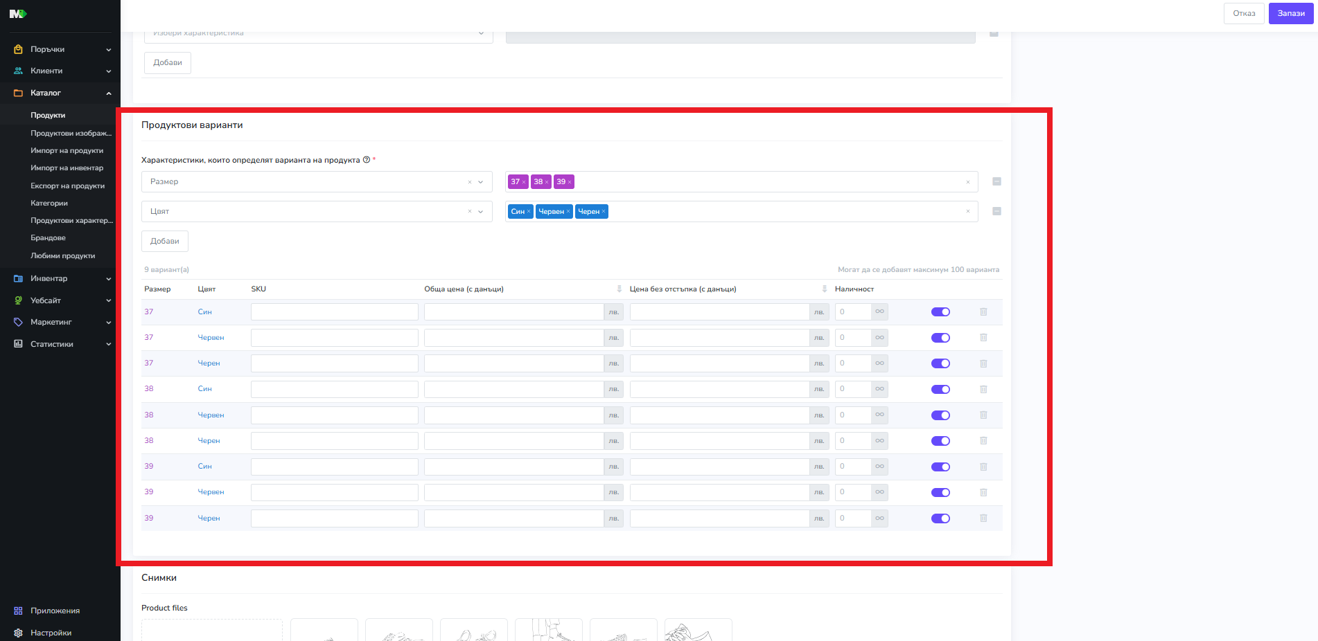The height and width of the screenshot is (641, 1318).
Task: Open the Размер characteristic dropdown
Action: [x=480, y=182]
